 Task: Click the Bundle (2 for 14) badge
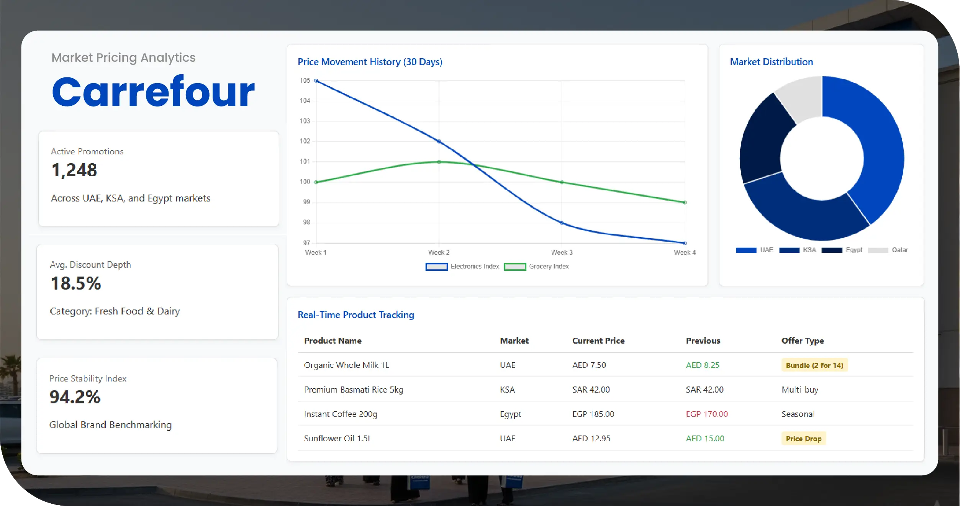814,365
